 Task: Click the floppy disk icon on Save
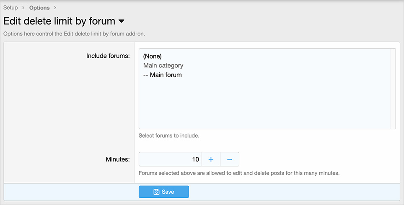click(156, 192)
